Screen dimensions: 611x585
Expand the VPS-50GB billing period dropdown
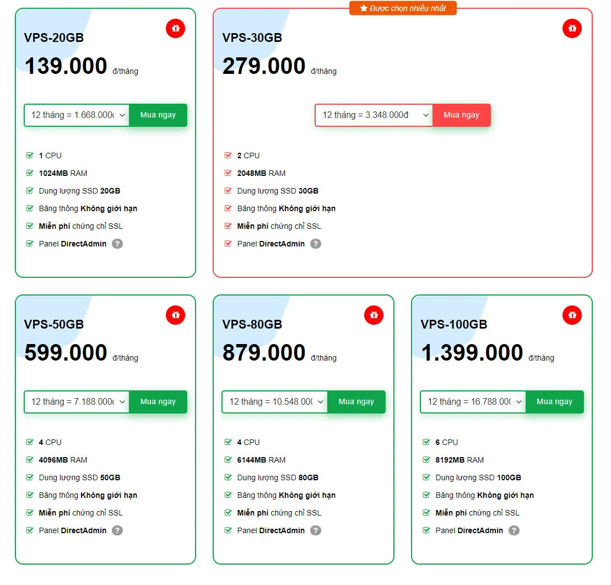point(77,402)
